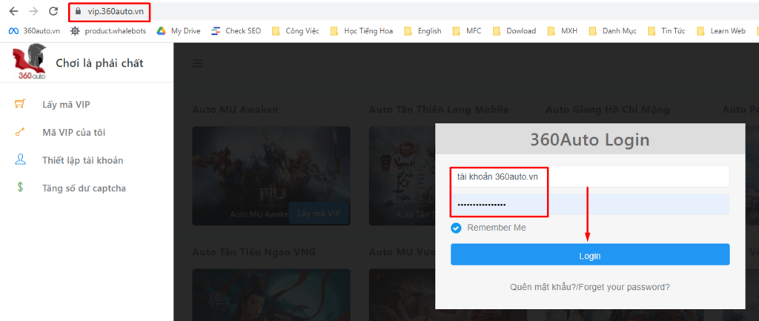Click the user icon for Thiết lập tài khoản
The width and height of the screenshot is (759, 321).
point(20,160)
